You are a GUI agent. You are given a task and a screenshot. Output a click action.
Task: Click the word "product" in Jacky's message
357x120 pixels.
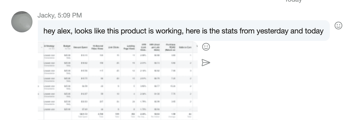(x=133, y=31)
